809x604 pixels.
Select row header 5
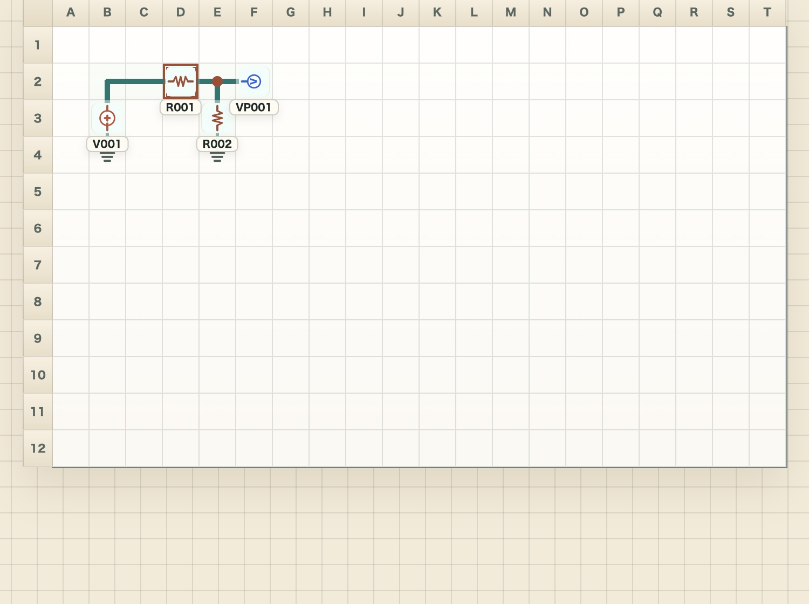tap(38, 191)
